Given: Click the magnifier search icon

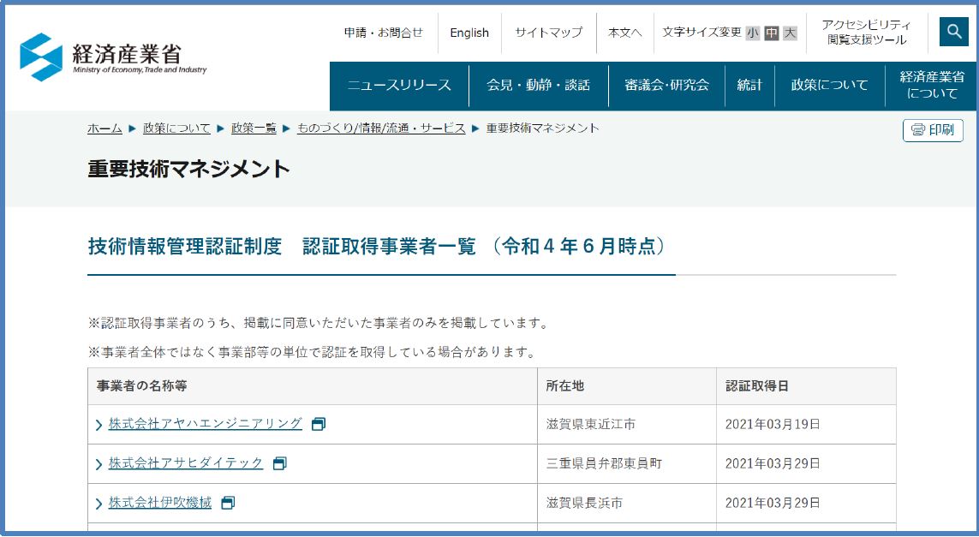Looking at the screenshot, I should tap(953, 31).
